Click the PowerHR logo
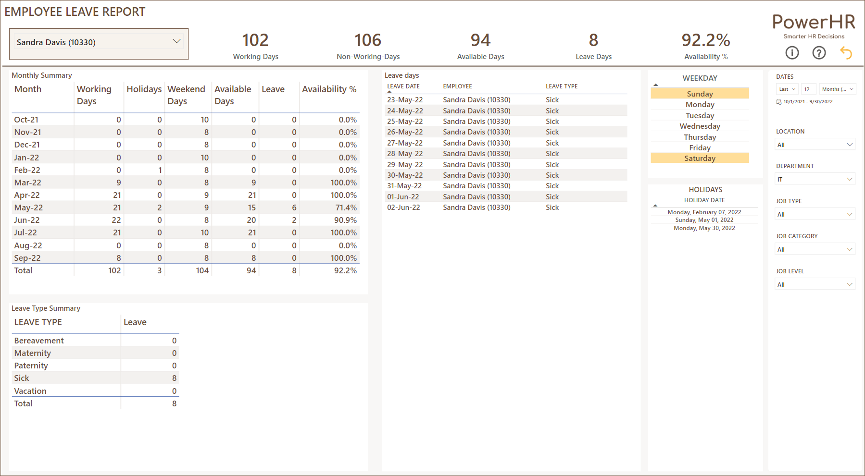The height and width of the screenshot is (476, 865). tap(814, 21)
